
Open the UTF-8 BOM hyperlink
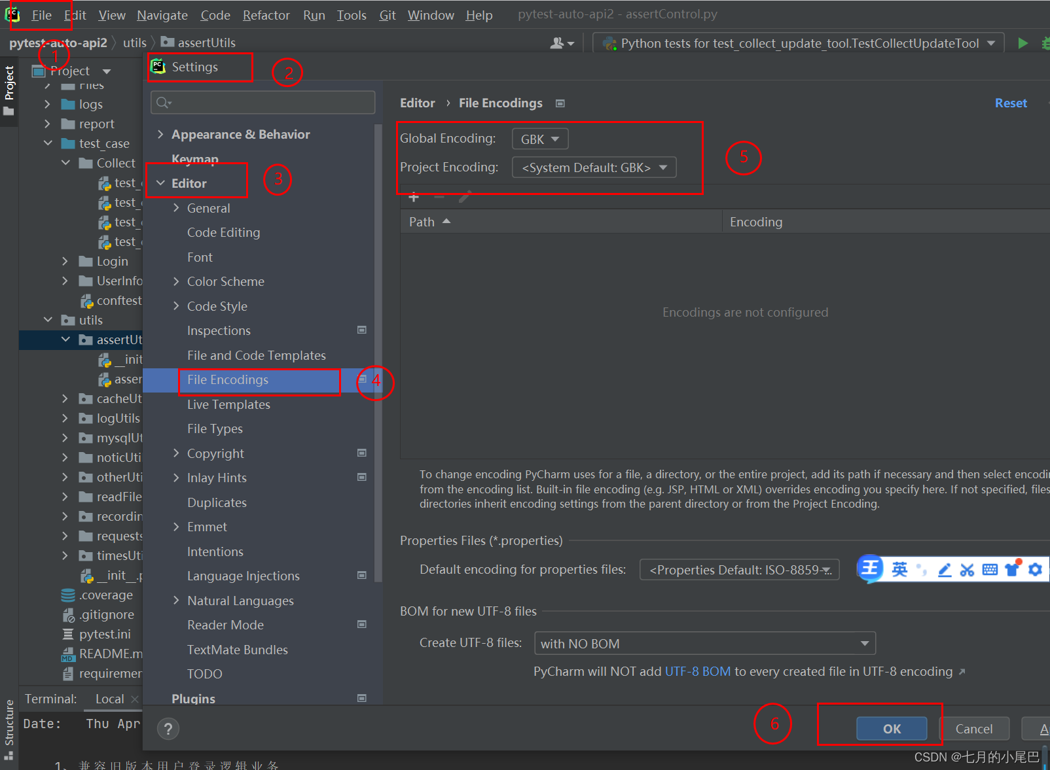[x=698, y=672]
